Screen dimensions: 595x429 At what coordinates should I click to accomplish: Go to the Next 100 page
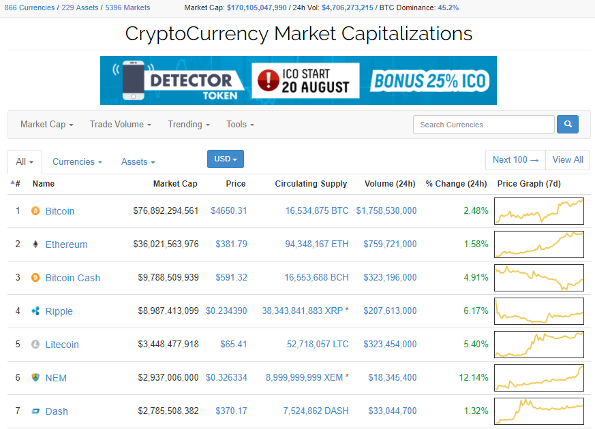pyautogui.click(x=515, y=160)
